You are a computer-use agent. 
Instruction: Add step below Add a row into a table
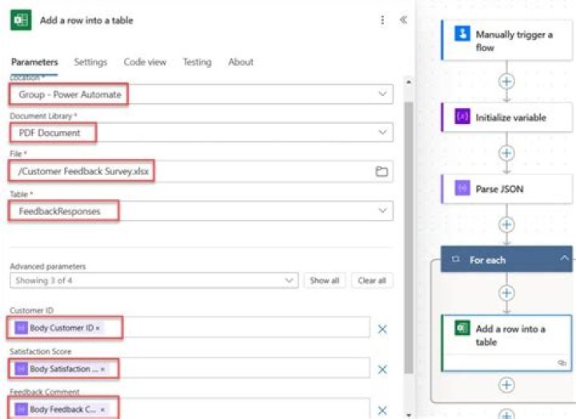(506, 385)
